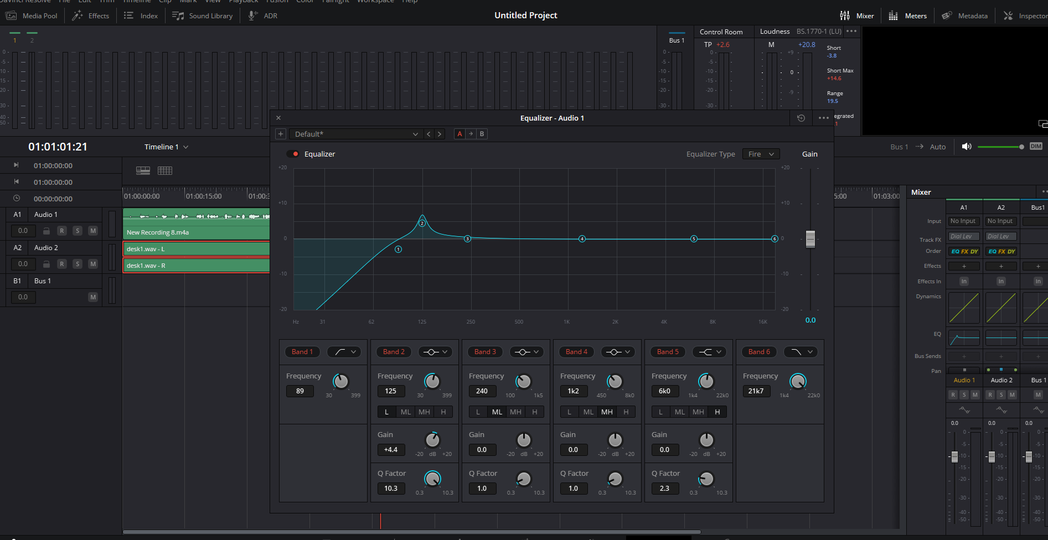Click the equalizer output Gain slider handle
This screenshot has width=1048, height=540.
point(810,239)
